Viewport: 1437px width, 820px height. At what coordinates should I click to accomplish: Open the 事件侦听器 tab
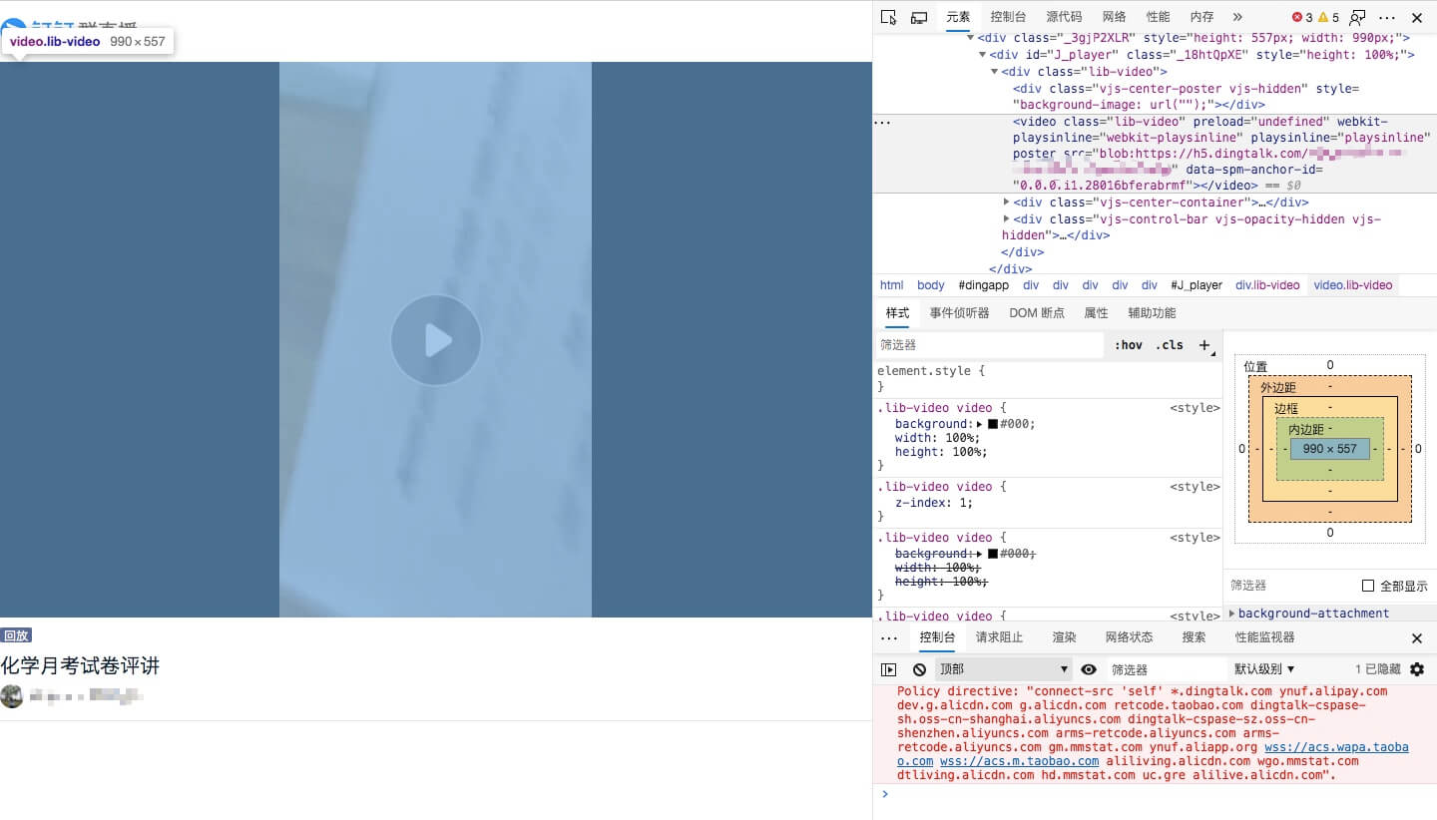[959, 313]
